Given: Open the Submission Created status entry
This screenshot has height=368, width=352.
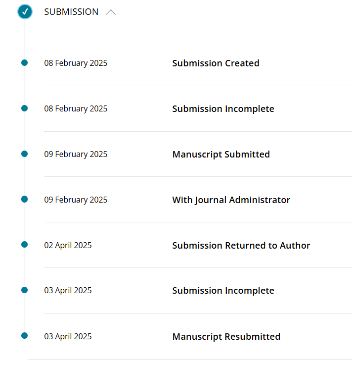Looking at the screenshot, I should pyautogui.click(x=216, y=63).
